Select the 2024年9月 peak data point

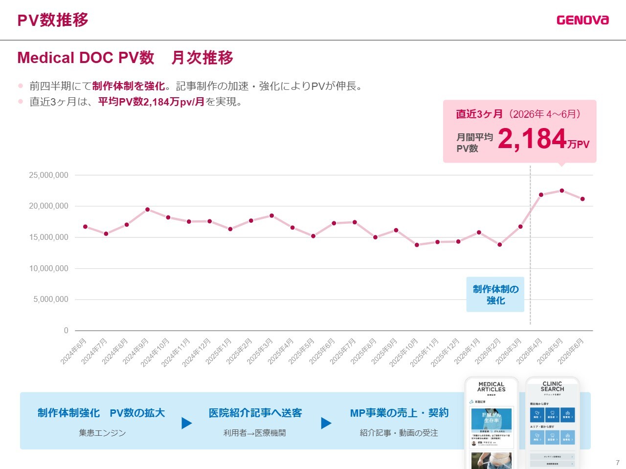coord(147,210)
